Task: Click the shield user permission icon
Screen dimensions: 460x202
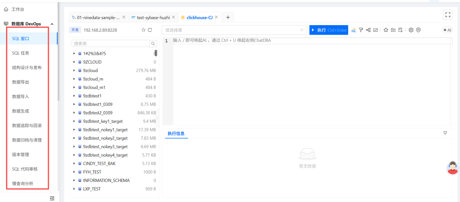Action: coord(418,30)
